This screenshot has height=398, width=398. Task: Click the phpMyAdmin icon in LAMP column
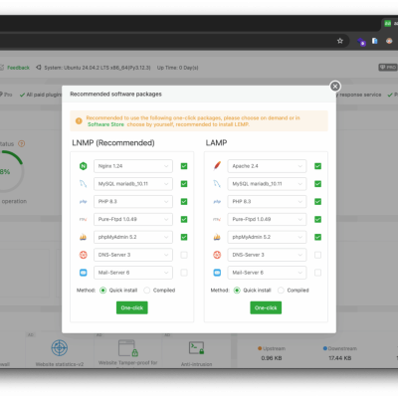click(x=217, y=237)
